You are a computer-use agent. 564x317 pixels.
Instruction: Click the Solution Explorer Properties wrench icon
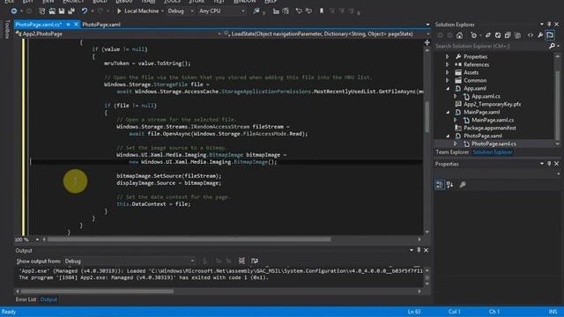pyautogui.click(x=540, y=35)
